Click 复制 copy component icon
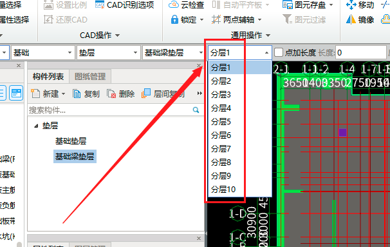 pyautogui.click(x=77, y=94)
